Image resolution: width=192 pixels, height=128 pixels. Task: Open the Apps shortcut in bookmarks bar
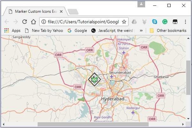tap(12, 31)
